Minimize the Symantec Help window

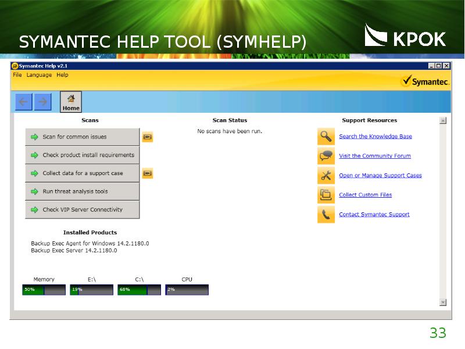[431, 66]
